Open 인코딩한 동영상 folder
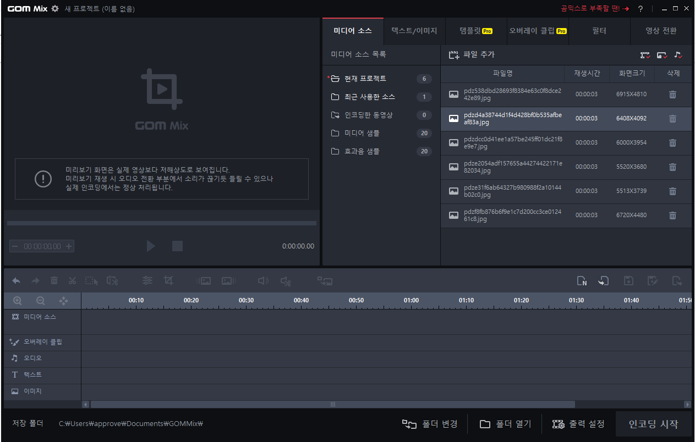 click(381, 115)
